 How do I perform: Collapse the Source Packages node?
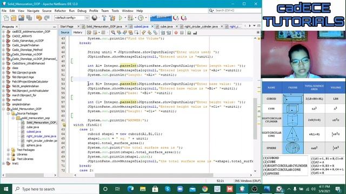pos(9,114)
